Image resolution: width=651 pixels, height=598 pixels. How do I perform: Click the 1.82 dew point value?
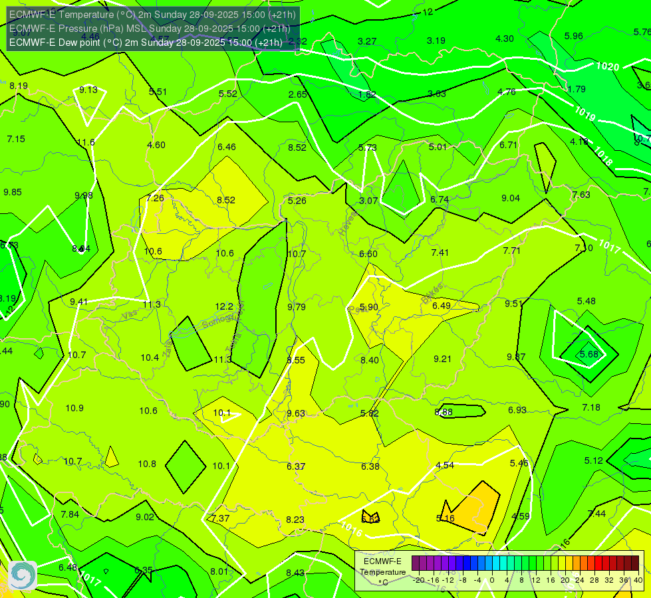pos(367,94)
